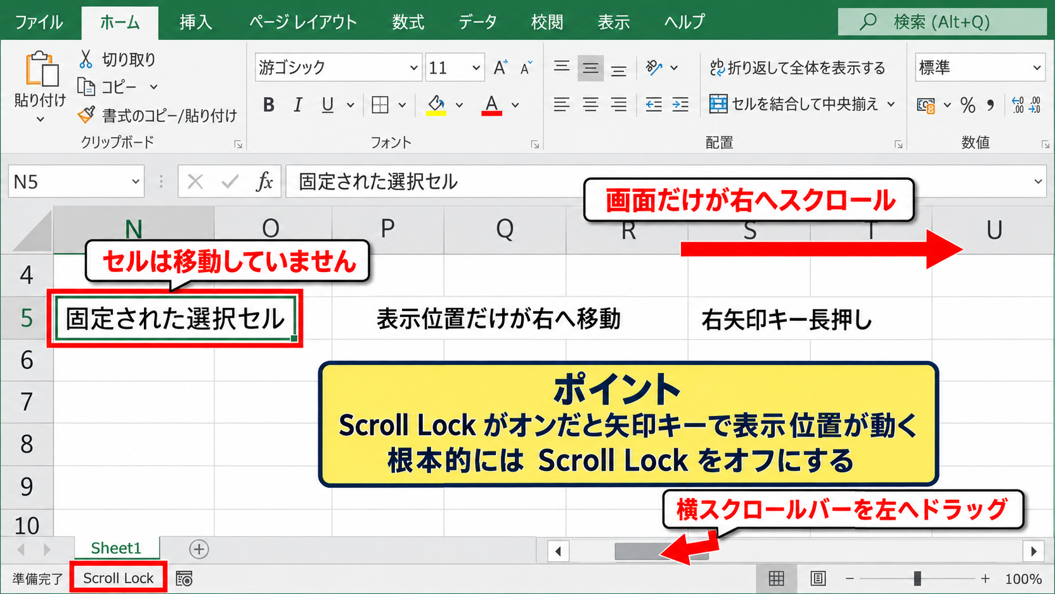Open the font name dropdown (游ゴシック)
This screenshot has height=594, width=1055.
[x=414, y=68]
